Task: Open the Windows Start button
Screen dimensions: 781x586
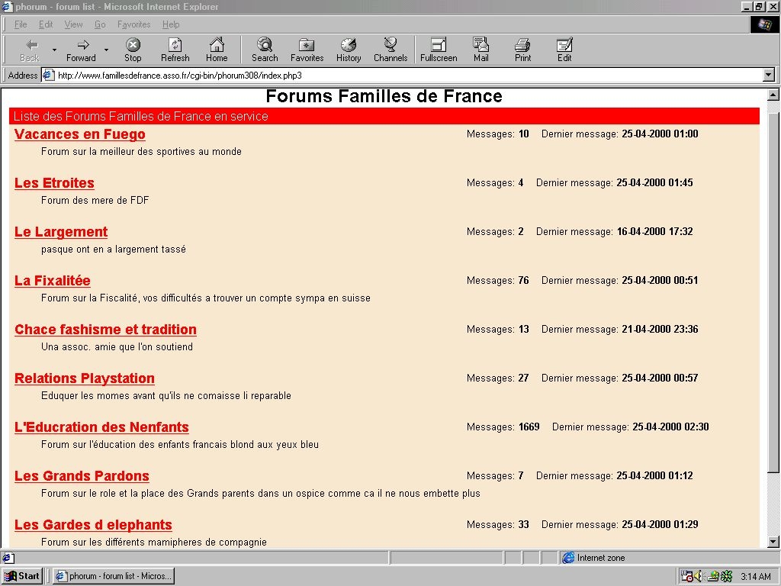Action: click(22, 576)
